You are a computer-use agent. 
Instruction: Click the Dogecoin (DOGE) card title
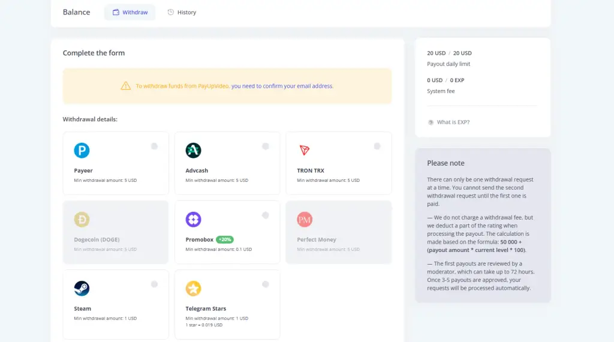click(x=97, y=239)
